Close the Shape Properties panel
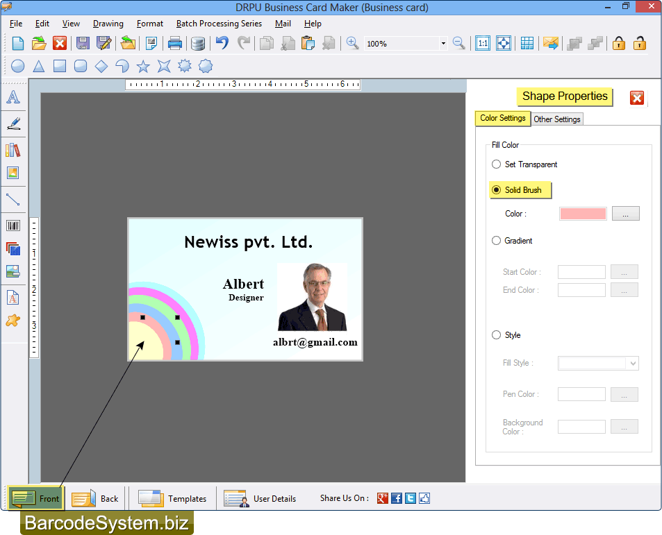 [637, 99]
